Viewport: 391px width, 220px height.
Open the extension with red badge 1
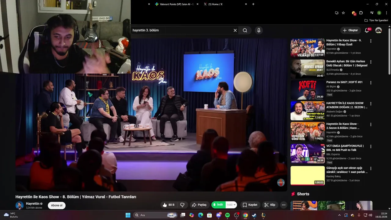[x=354, y=13]
